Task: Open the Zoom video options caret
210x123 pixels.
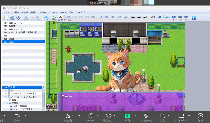Action: click(25, 116)
